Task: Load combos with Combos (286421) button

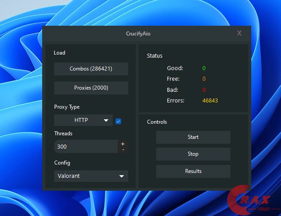Action: pyautogui.click(x=91, y=69)
